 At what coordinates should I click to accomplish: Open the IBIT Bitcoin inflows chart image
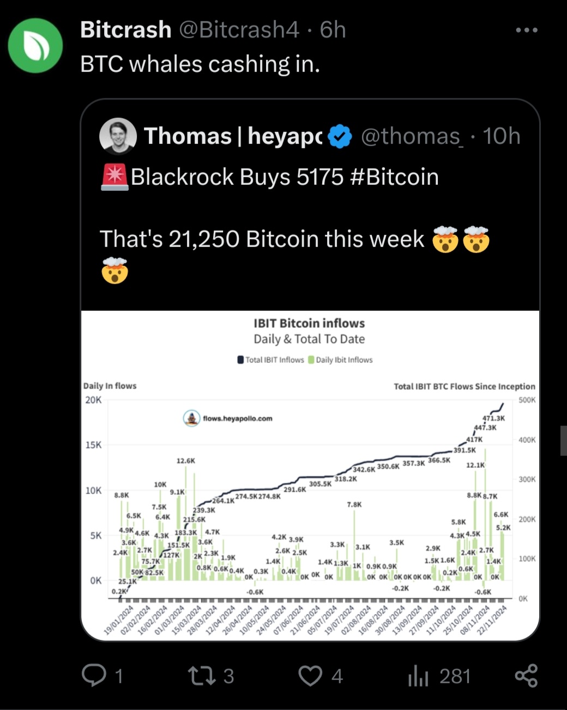(x=310, y=474)
